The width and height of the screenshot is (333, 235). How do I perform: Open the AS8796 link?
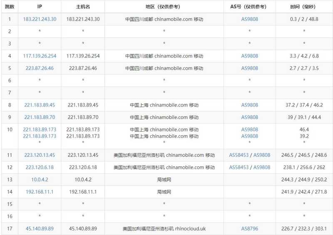(249, 229)
